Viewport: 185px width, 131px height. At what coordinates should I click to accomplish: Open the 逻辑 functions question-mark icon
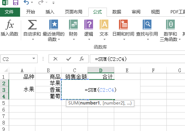pos(89,25)
